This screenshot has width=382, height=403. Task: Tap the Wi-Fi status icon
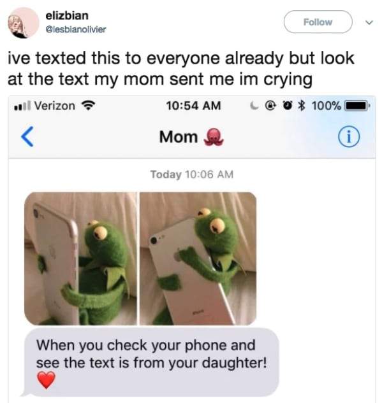click(88, 106)
